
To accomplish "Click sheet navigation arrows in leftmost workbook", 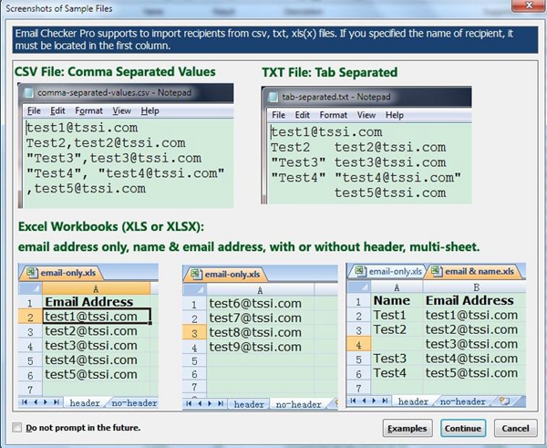I will (x=41, y=402).
